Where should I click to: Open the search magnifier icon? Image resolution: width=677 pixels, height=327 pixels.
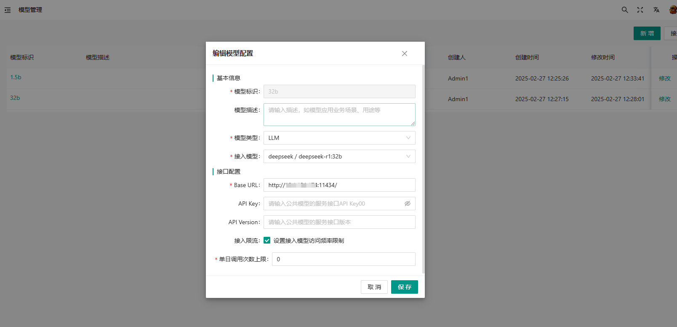[x=625, y=10]
